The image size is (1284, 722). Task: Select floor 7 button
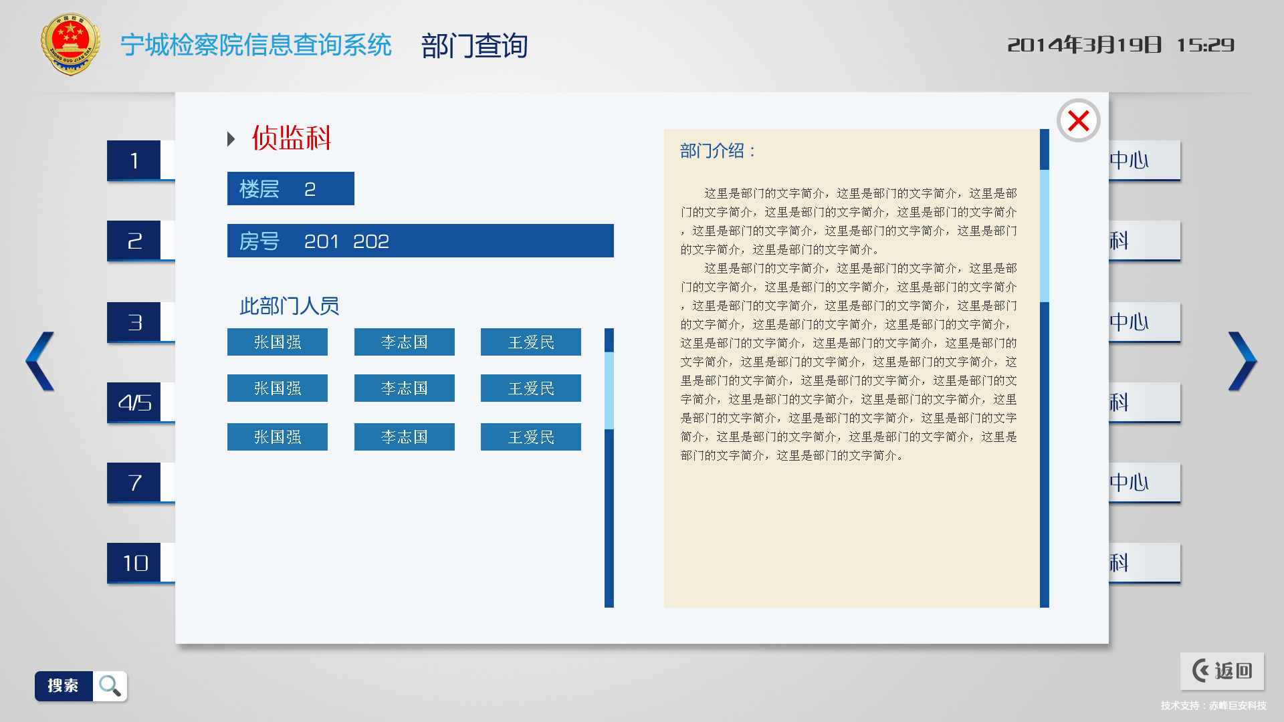click(134, 483)
